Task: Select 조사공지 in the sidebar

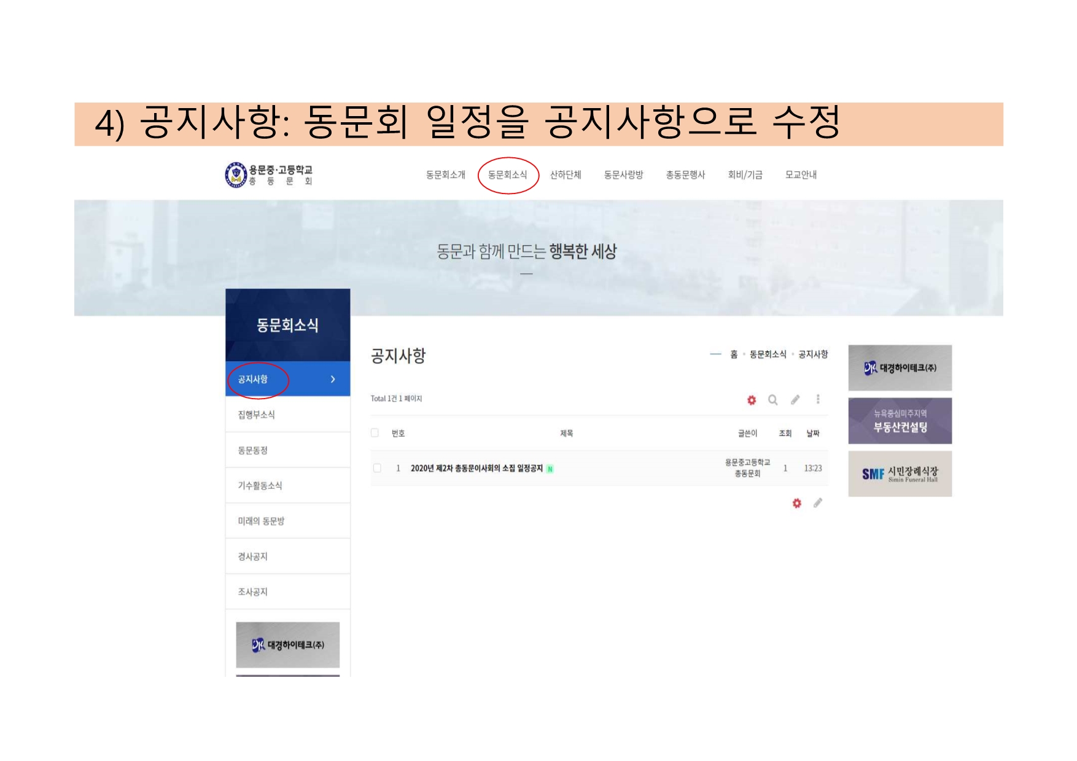Action: [288, 591]
